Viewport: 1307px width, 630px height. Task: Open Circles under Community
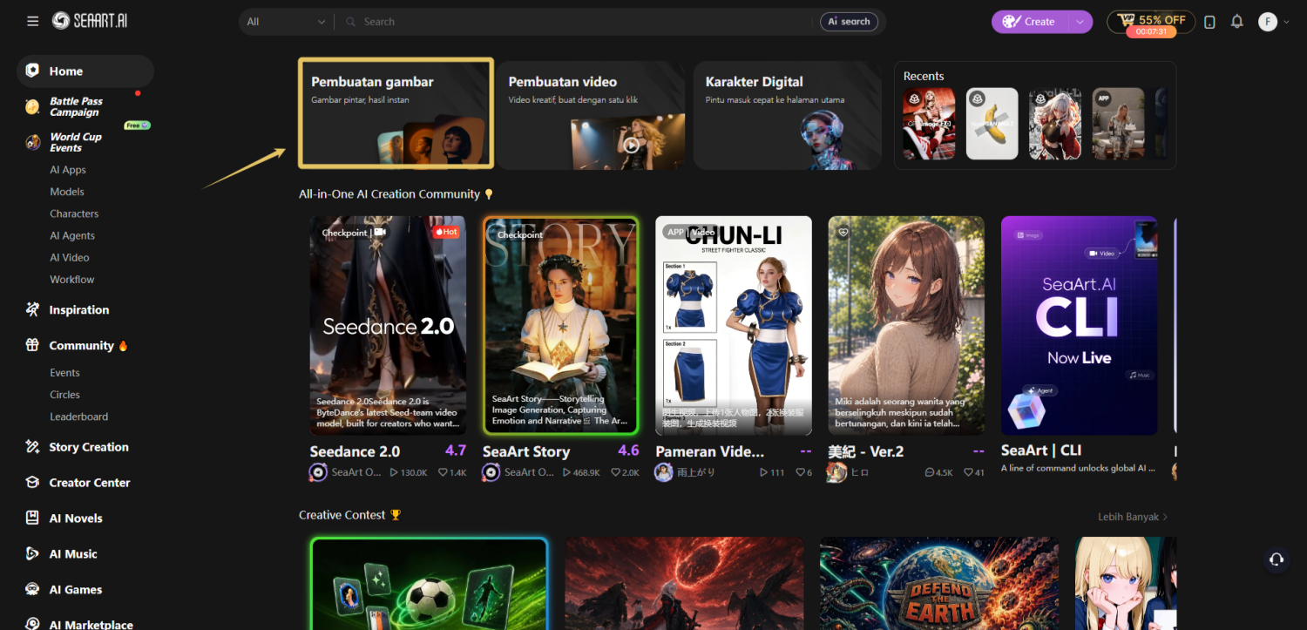coord(64,395)
